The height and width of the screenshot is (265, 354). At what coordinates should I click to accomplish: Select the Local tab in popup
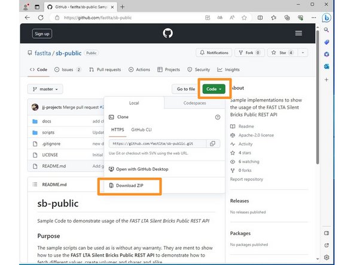coord(134,103)
